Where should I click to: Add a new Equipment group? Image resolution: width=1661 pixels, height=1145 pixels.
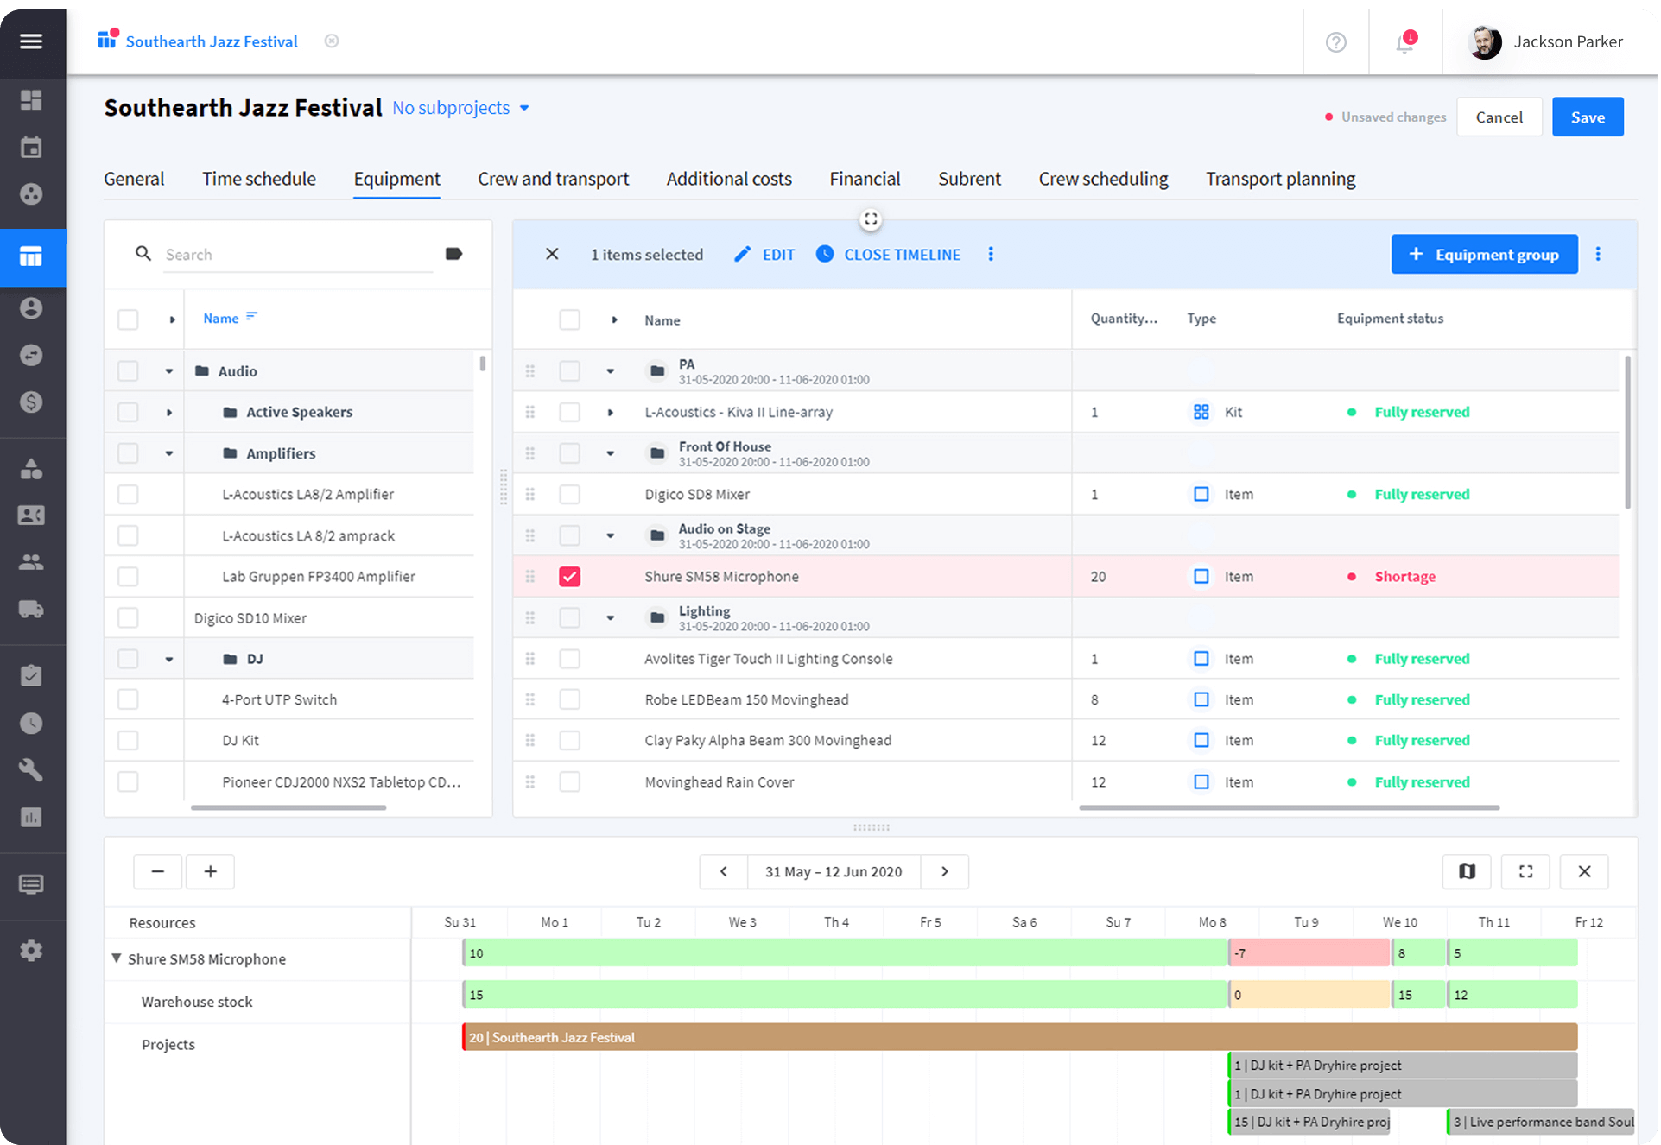pos(1484,255)
